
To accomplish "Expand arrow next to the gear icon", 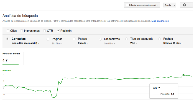I will [x=191, y=5].
